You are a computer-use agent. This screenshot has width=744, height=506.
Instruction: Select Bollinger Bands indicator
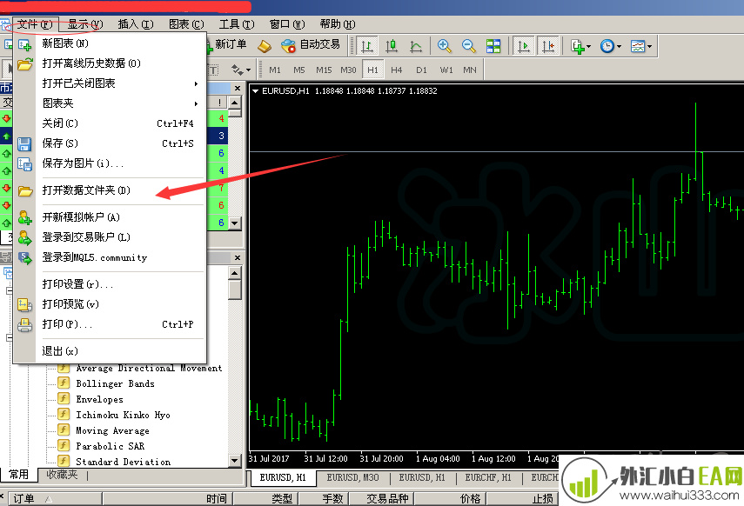click(x=116, y=383)
